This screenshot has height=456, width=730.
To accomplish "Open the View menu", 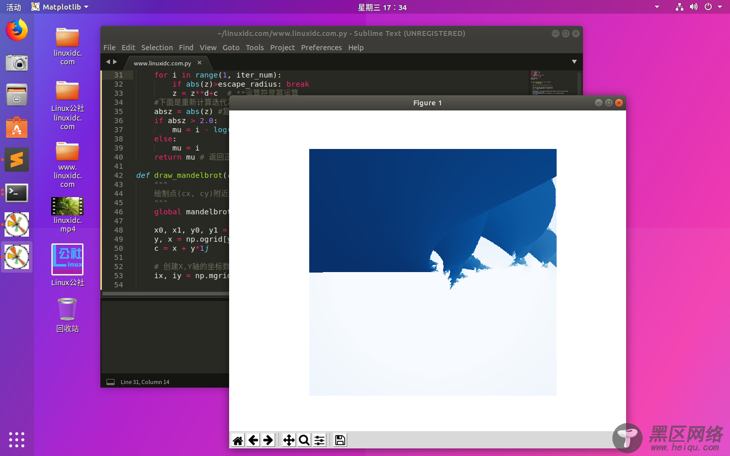I will (x=208, y=48).
